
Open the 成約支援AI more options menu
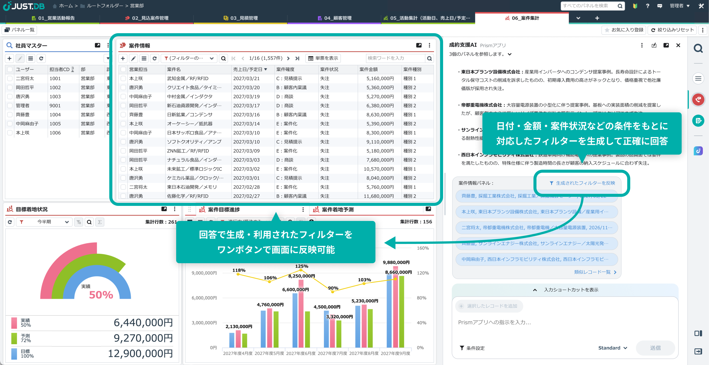[642, 45]
